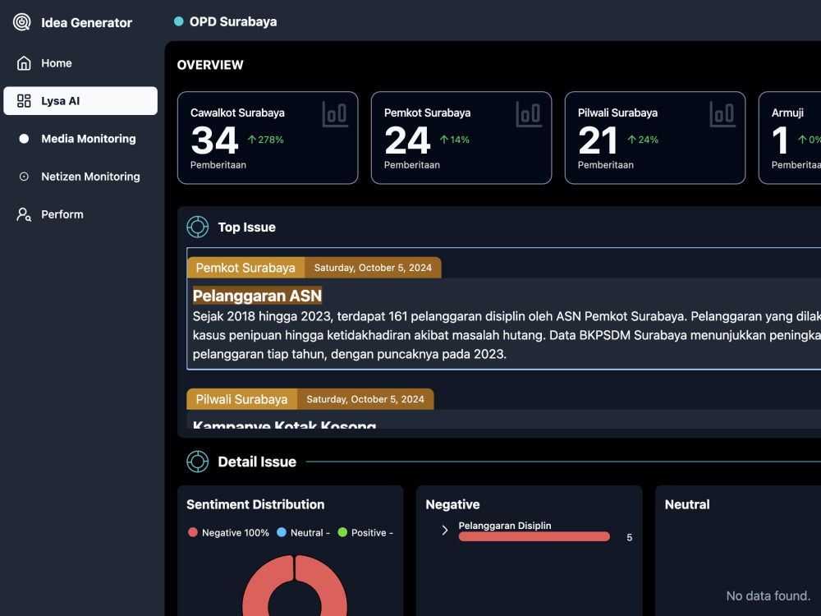Image resolution: width=821 pixels, height=616 pixels.
Task: Open the Cawalkot Surabaya overview card
Action: click(268, 138)
